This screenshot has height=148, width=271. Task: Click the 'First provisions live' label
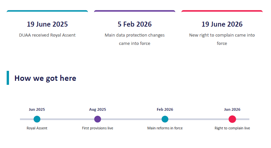(x=98, y=128)
